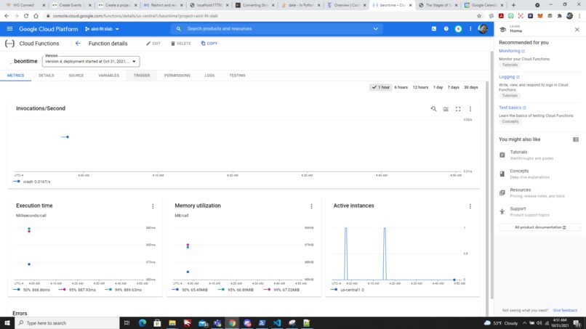Switch to the Permissions tab
586x329 pixels.
click(177, 76)
